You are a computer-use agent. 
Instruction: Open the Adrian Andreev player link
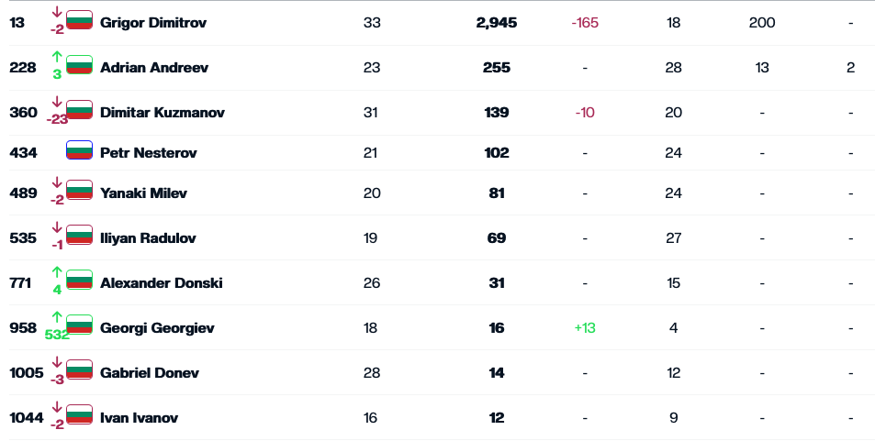tap(154, 68)
